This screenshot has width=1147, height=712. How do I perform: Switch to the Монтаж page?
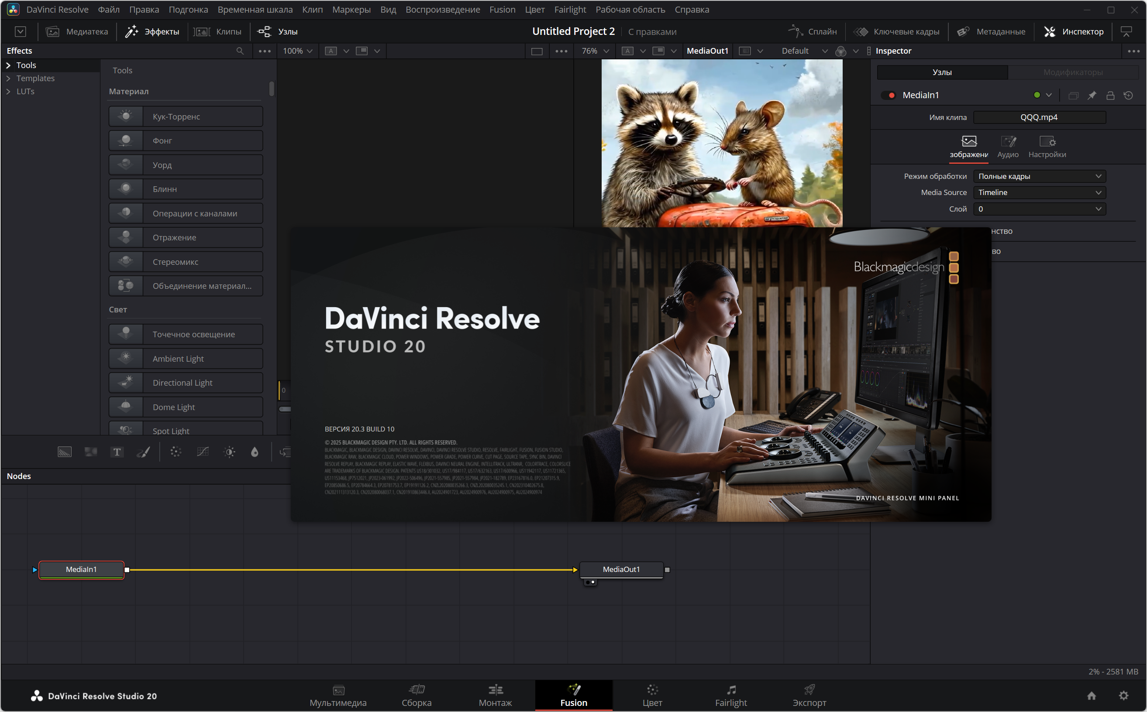click(495, 695)
